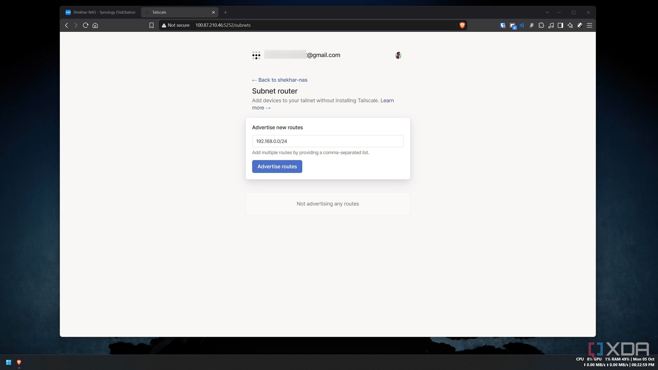This screenshot has height=370, width=658.
Task: Go back using browser back arrow
Action: 67,25
